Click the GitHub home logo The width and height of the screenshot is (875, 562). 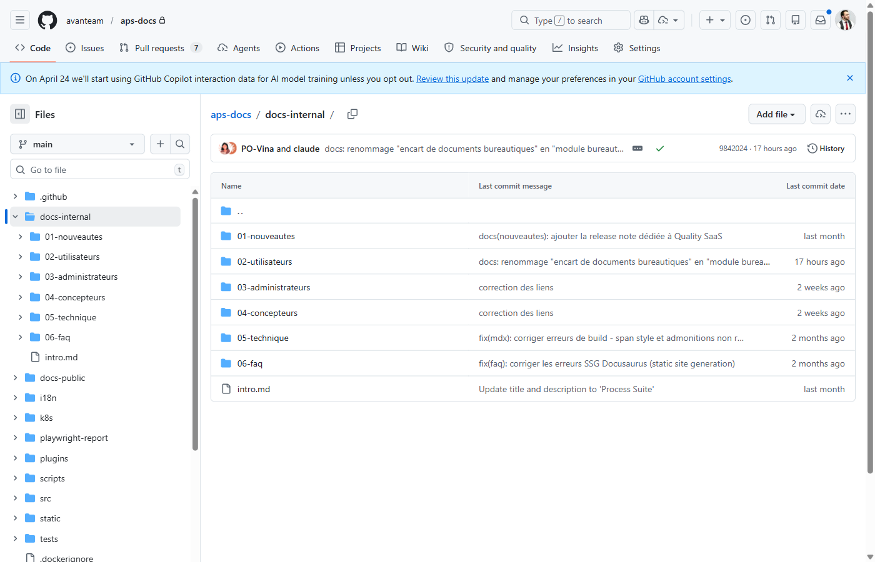47,20
